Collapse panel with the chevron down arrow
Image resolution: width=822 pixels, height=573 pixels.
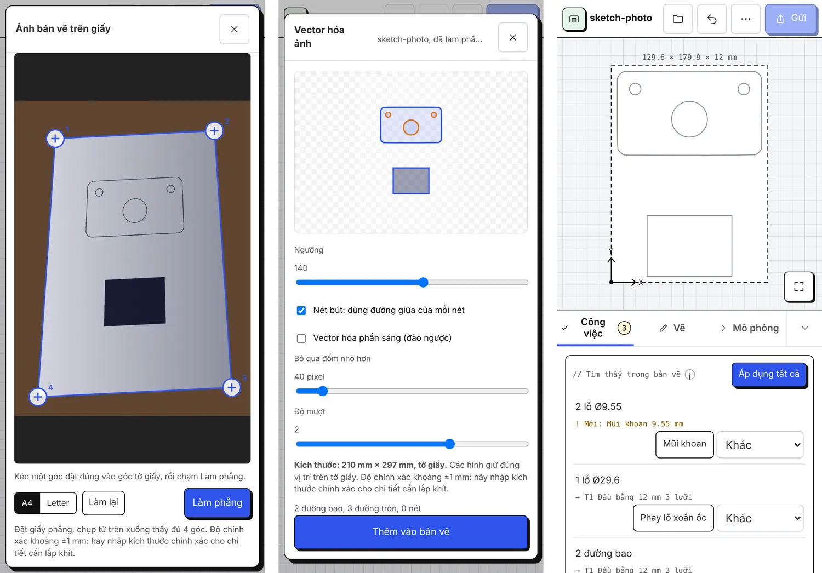pos(805,328)
